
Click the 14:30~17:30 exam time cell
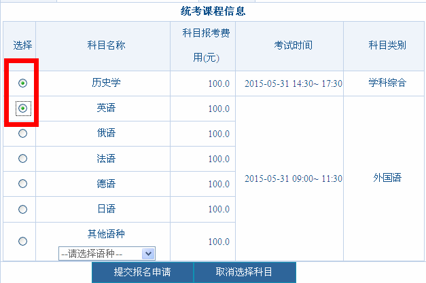click(x=293, y=83)
